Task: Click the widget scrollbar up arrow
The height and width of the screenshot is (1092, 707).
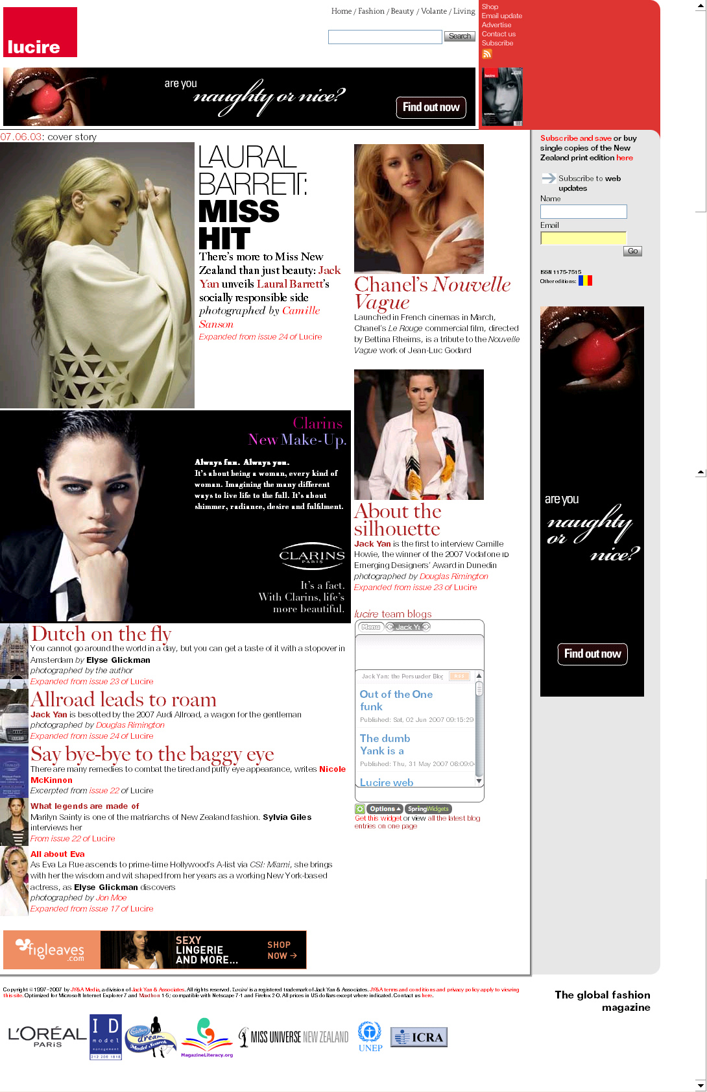Action: tap(479, 676)
